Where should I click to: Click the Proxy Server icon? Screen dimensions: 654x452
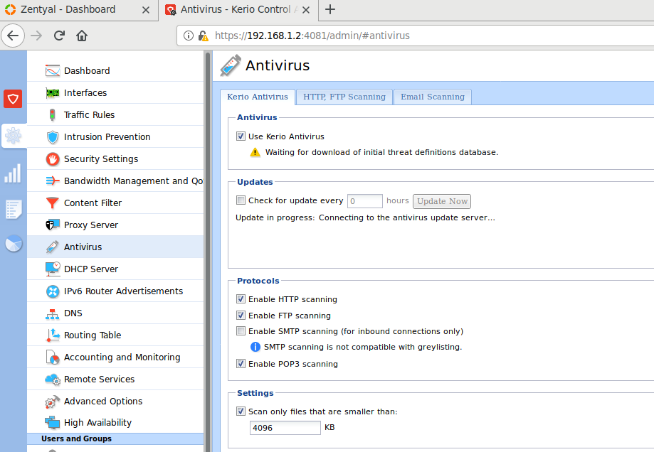(53, 225)
